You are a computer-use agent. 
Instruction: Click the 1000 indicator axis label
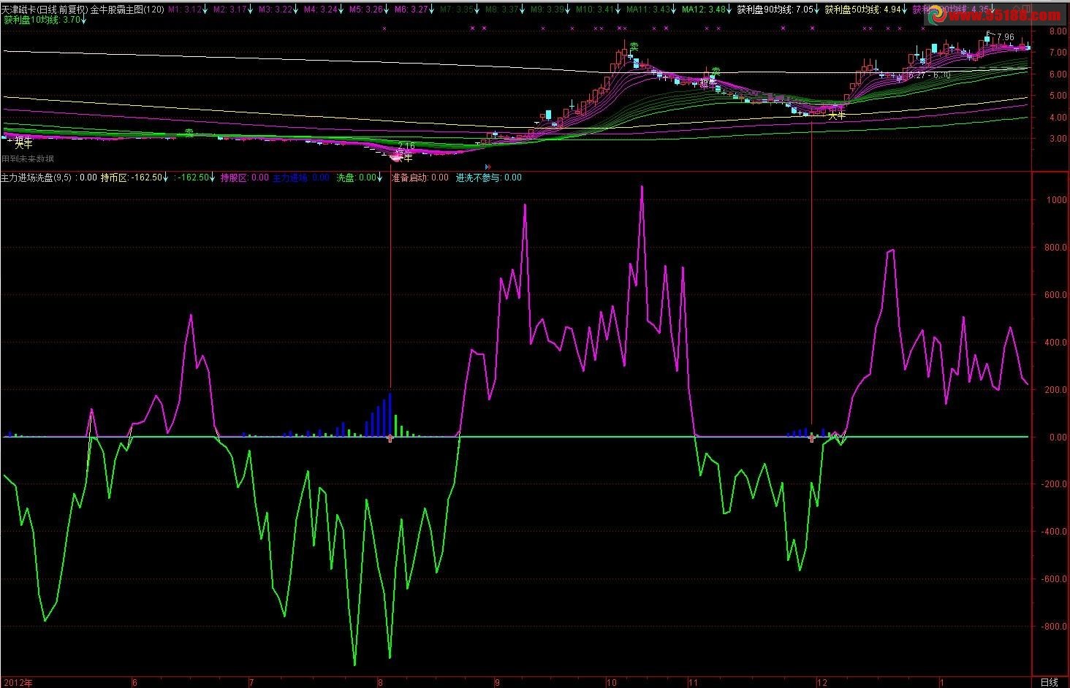pyautogui.click(x=1056, y=200)
